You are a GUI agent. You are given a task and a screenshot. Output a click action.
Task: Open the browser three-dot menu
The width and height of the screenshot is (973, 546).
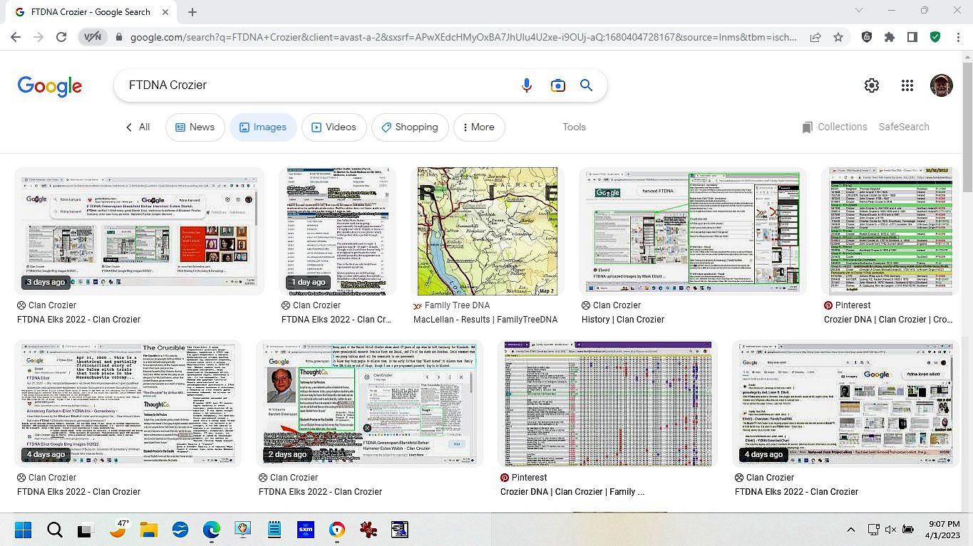coord(958,37)
